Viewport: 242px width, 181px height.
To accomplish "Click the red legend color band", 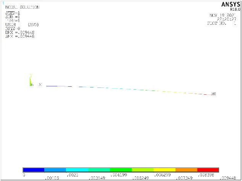I will coord(208,170).
